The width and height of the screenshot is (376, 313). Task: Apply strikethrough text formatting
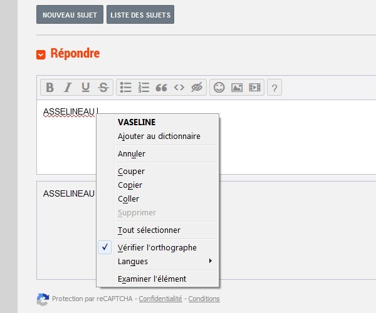[x=103, y=88]
